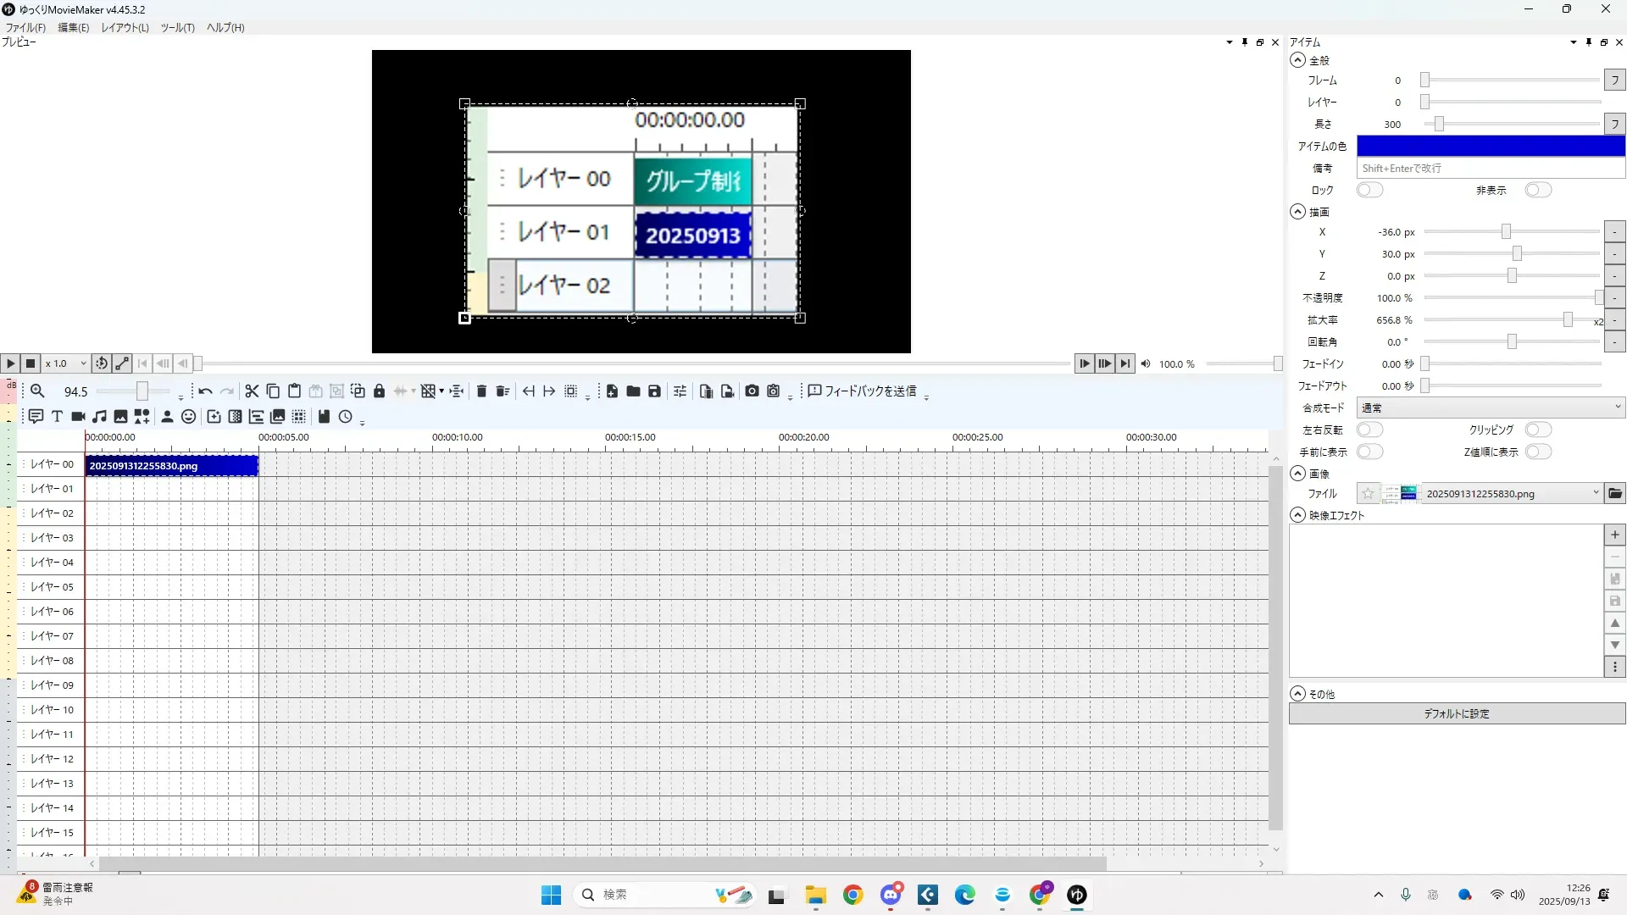Click the trash delete icon
The image size is (1627, 915).
(481, 391)
